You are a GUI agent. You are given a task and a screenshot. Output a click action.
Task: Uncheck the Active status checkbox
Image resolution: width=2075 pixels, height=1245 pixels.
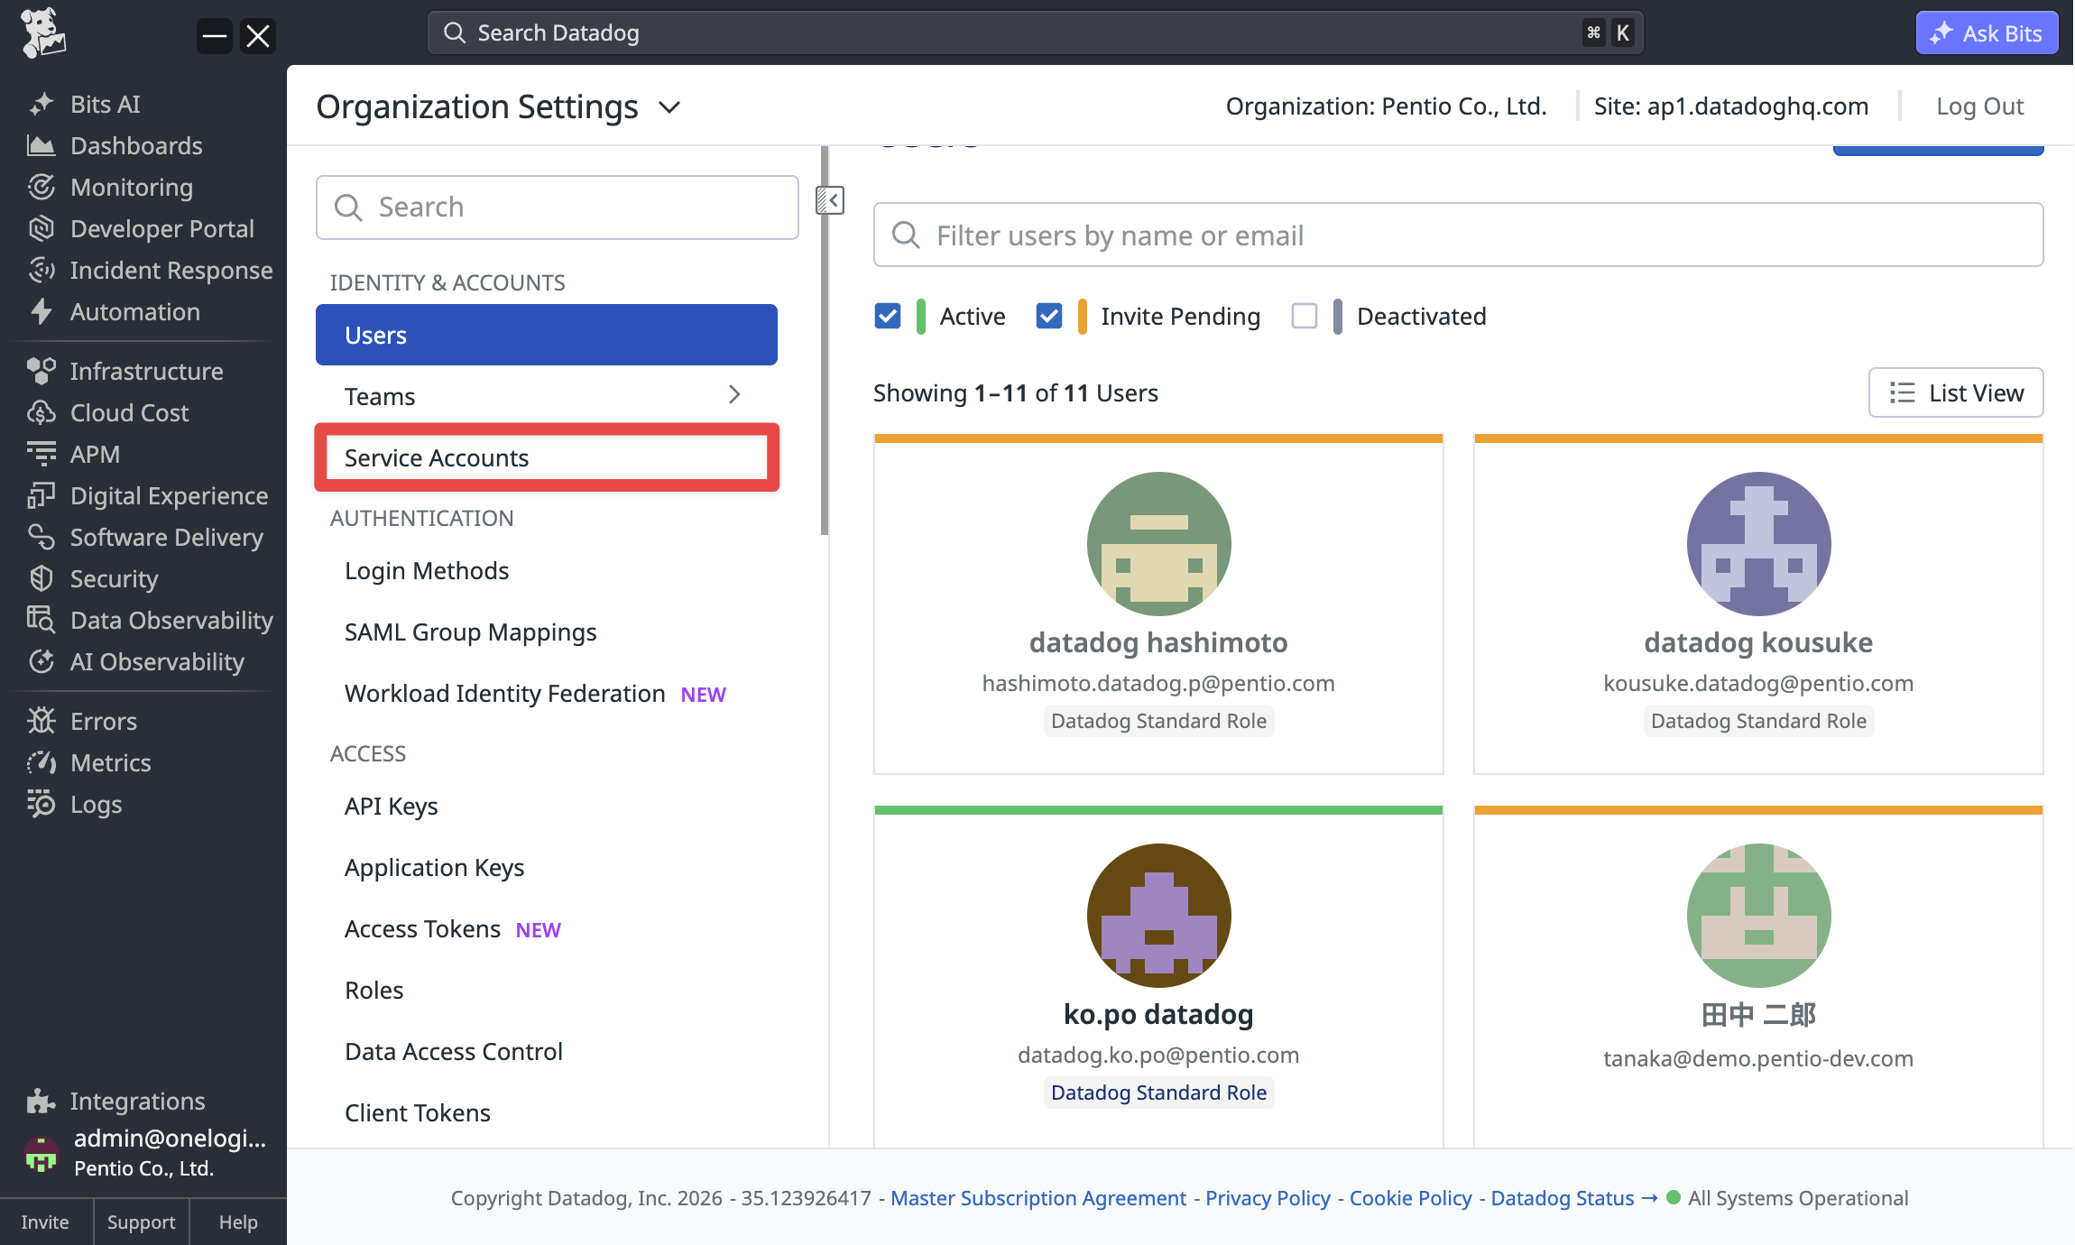tap(888, 316)
